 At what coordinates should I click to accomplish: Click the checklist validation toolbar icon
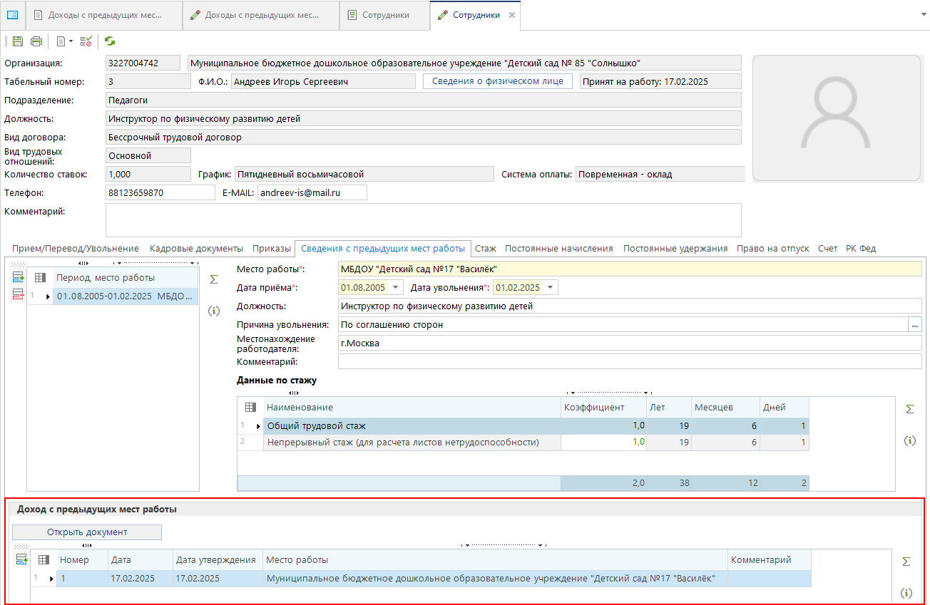tap(86, 41)
